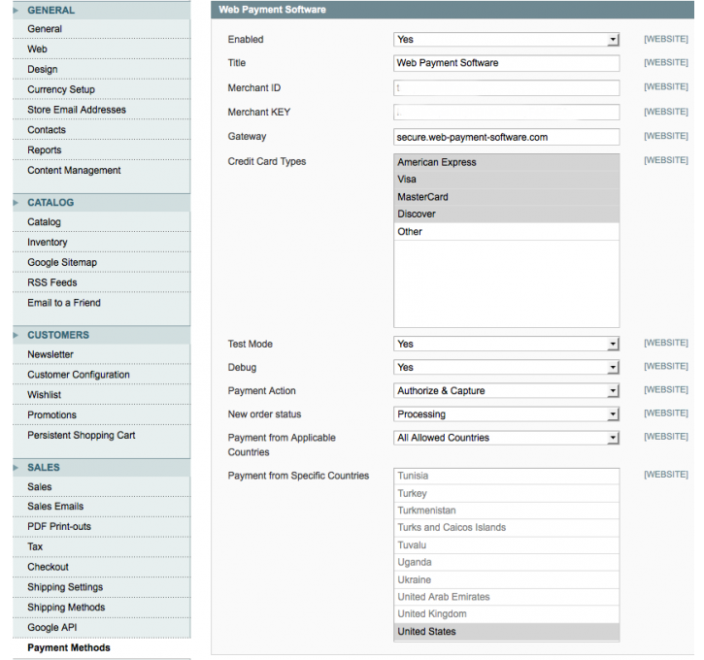704x660 pixels.
Task: Open the Enabled dropdown
Action: point(507,40)
